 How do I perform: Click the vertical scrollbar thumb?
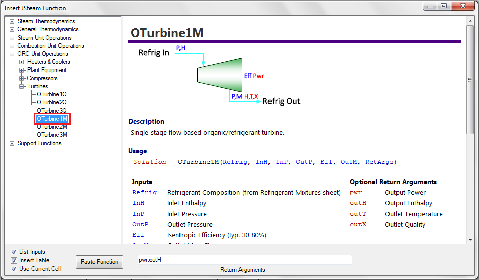point(470,80)
